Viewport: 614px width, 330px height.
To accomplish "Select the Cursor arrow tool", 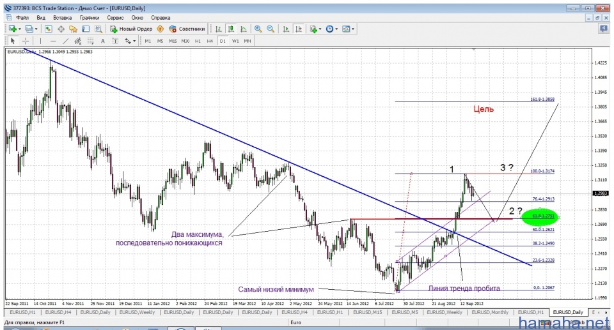I will click(13, 41).
